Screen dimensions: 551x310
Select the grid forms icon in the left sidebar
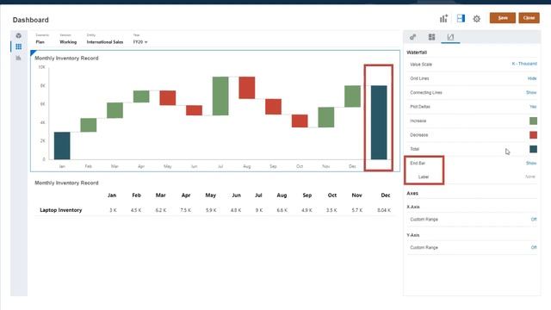(19, 46)
